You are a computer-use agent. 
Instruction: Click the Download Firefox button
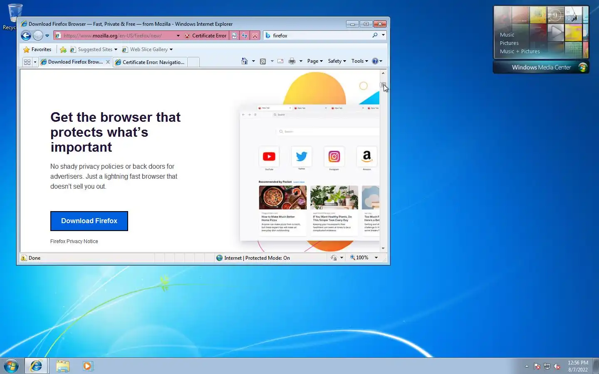[x=89, y=221]
